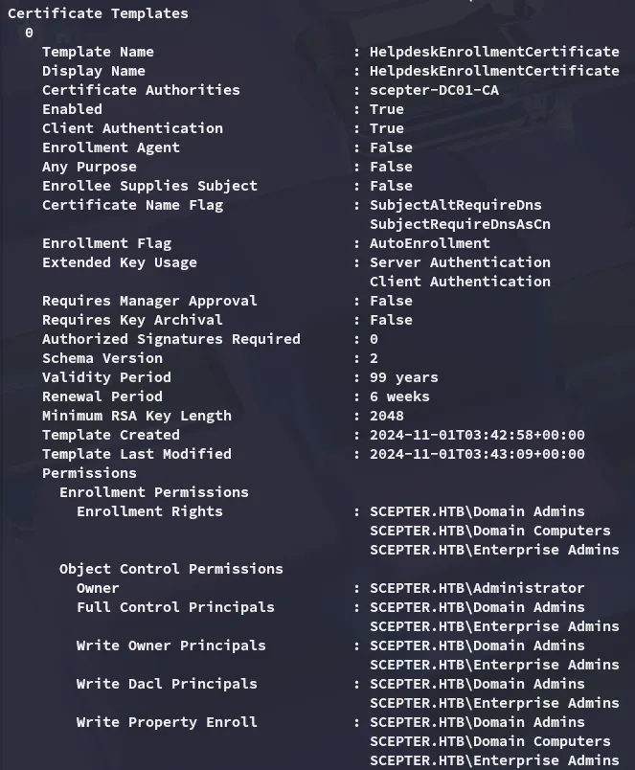The image size is (635, 770).
Task: Click the SubjectRequireDnsAsCn flag value
Action: click(x=460, y=224)
